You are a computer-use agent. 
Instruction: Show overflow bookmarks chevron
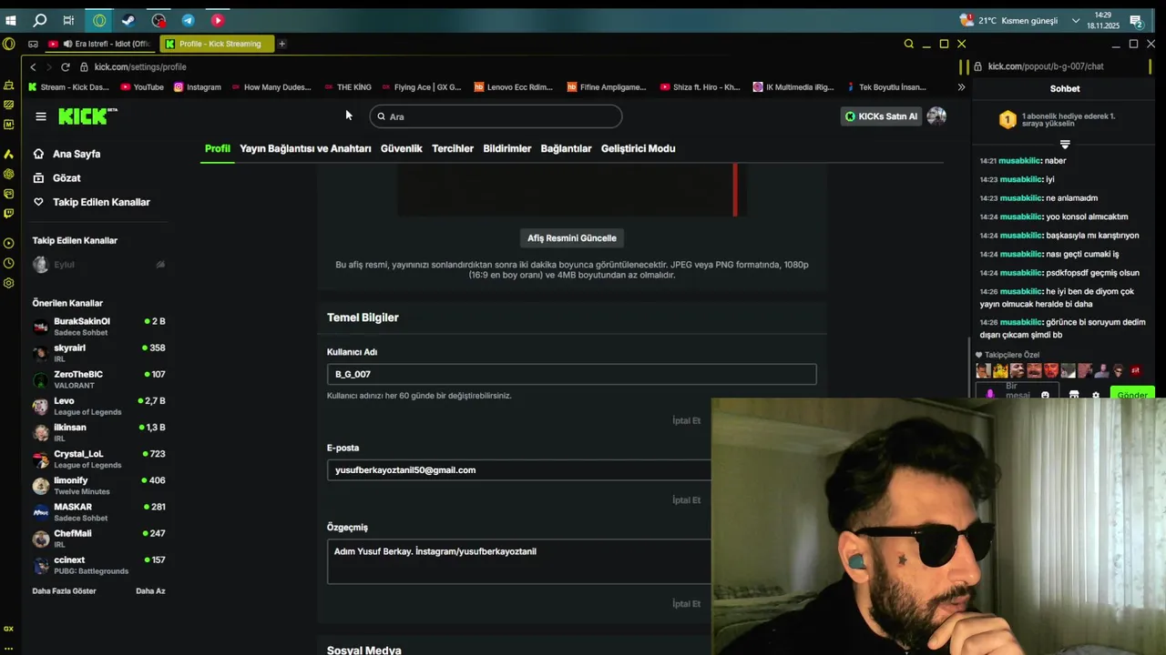coord(961,87)
